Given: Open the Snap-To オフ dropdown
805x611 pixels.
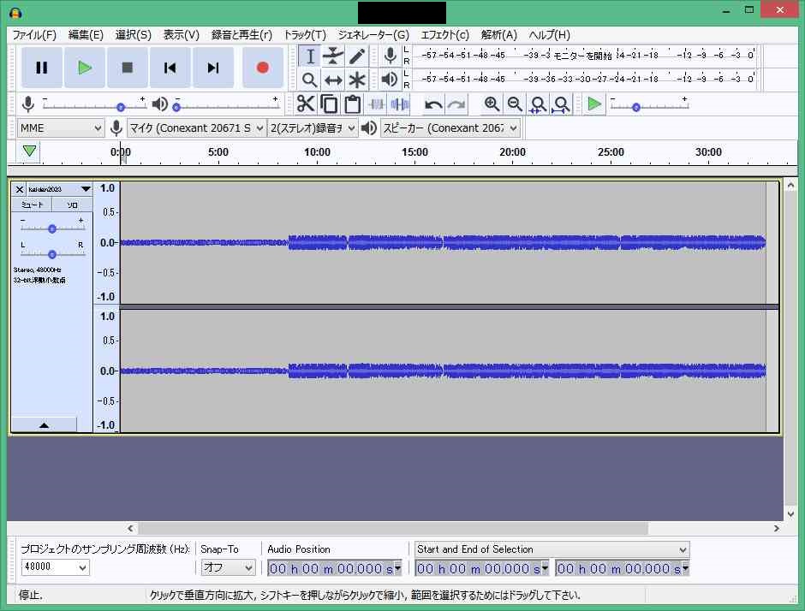Looking at the screenshot, I should 228,567.
